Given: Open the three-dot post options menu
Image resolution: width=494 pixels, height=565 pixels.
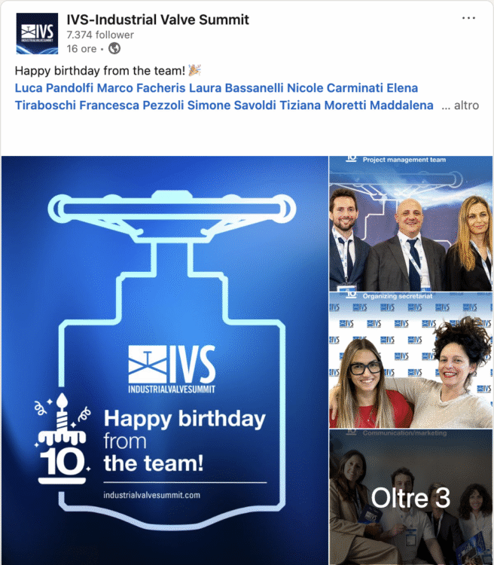Looking at the screenshot, I should pos(468,18).
